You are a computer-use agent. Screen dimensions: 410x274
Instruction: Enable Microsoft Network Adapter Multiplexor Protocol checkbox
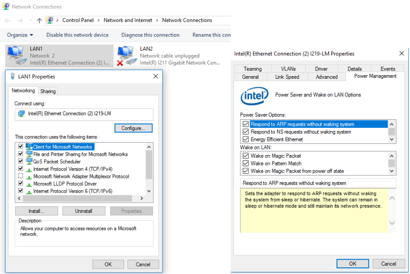coord(21,177)
